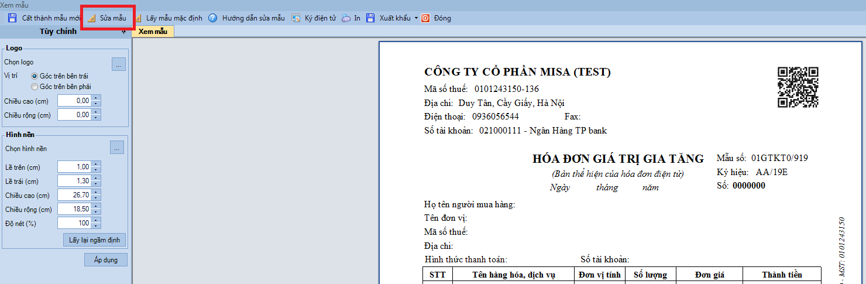The height and width of the screenshot is (284, 866).
Task: Decrease the 'Độ nét (%)' value
Action: (x=97, y=226)
